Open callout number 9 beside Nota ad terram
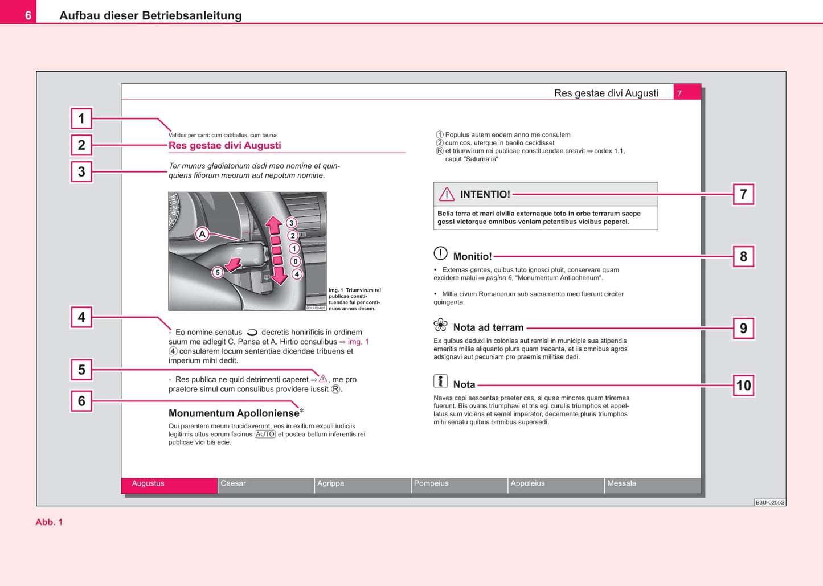The image size is (823, 586). click(x=744, y=327)
